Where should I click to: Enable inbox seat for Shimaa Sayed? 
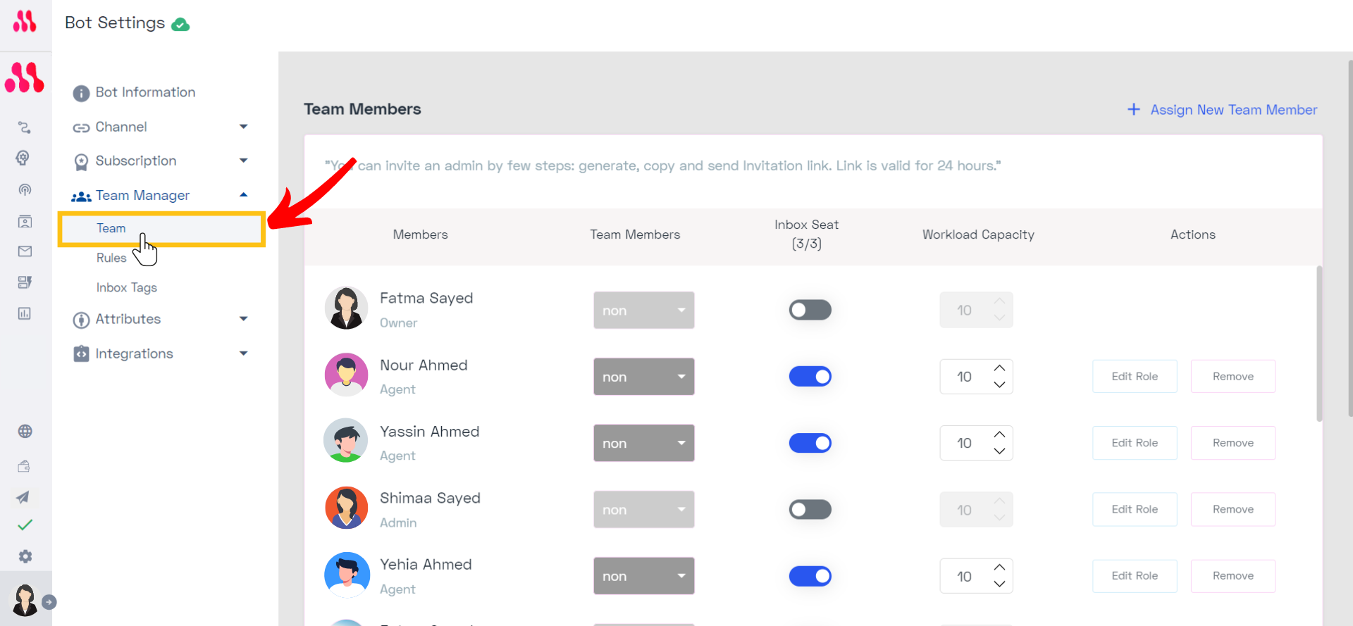(810, 509)
